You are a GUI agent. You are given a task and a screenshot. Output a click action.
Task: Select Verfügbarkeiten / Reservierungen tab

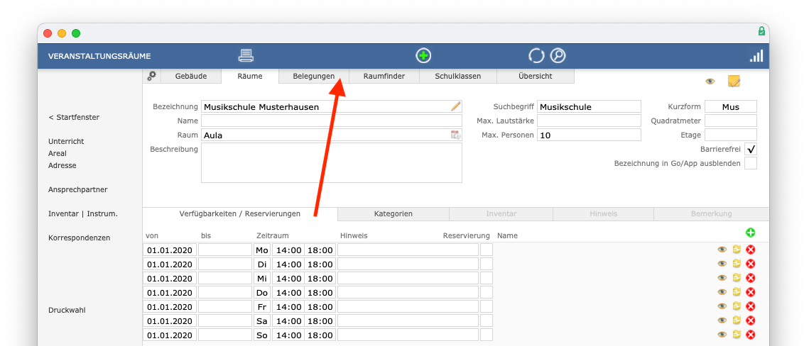240,213
